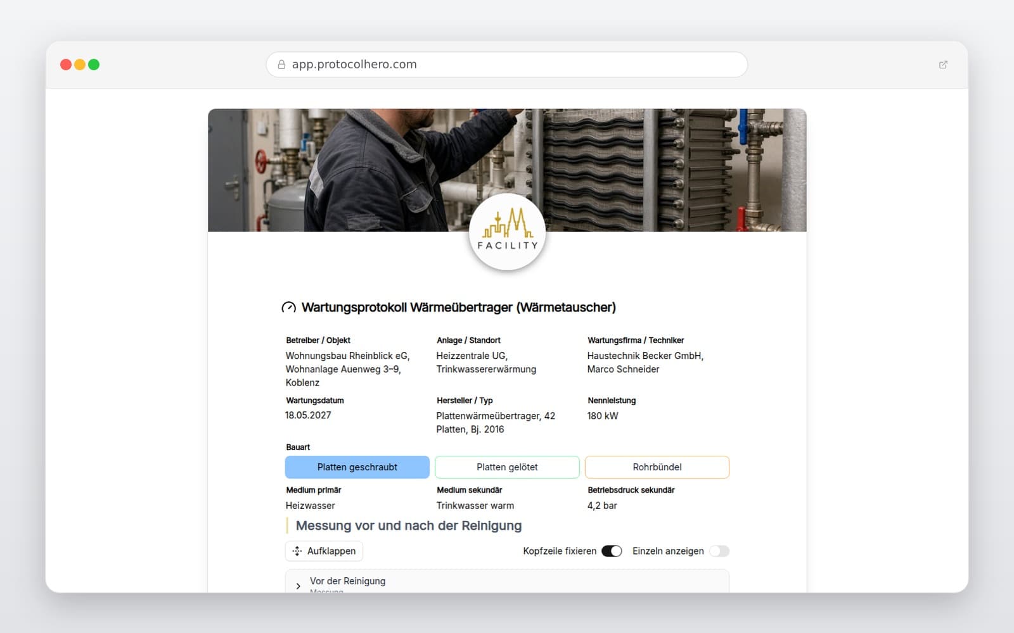Expand the Vor der Reinigung row chevron
Image resolution: width=1014 pixels, height=633 pixels.
[298, 586]
